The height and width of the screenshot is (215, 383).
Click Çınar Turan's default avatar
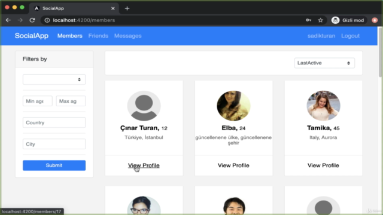pos(144,106)
